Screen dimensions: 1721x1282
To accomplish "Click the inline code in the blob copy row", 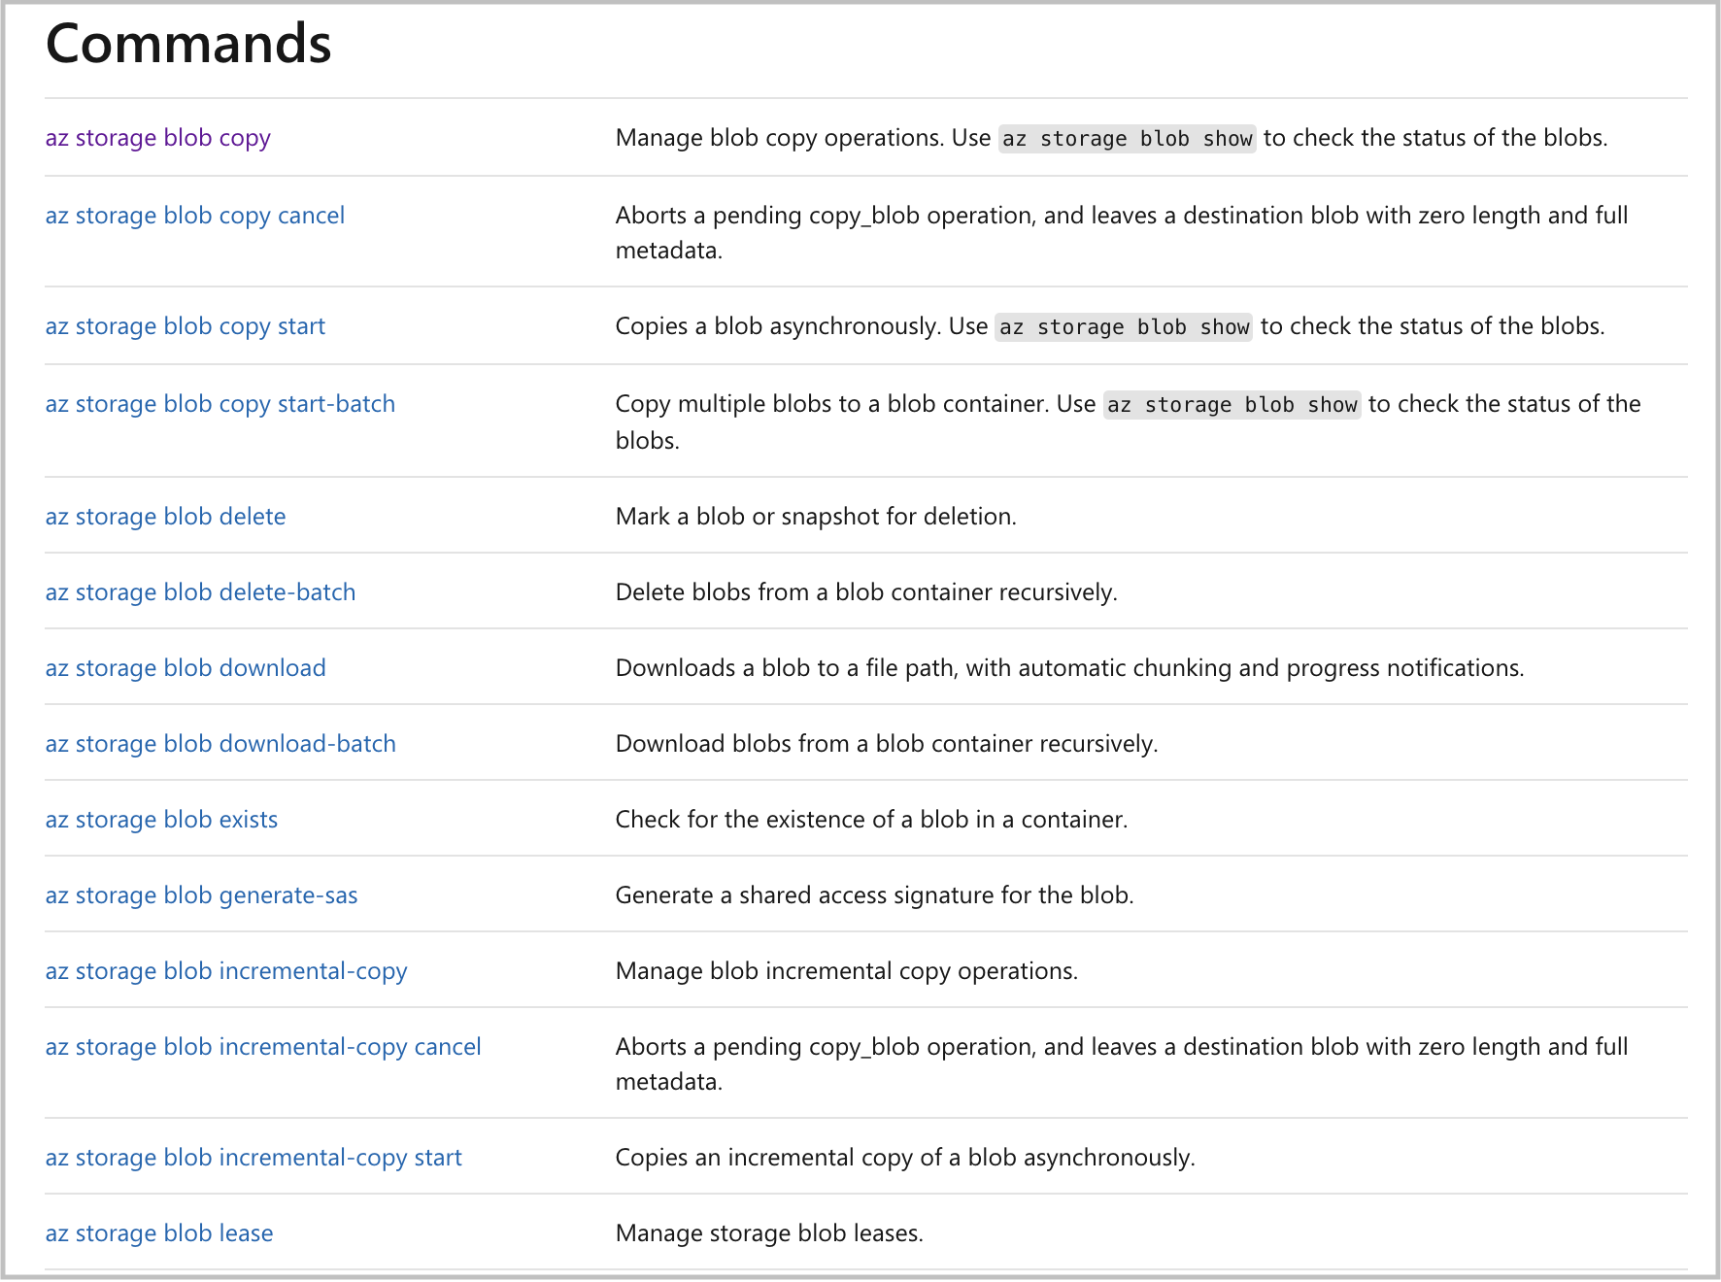I will [1128, 139].
